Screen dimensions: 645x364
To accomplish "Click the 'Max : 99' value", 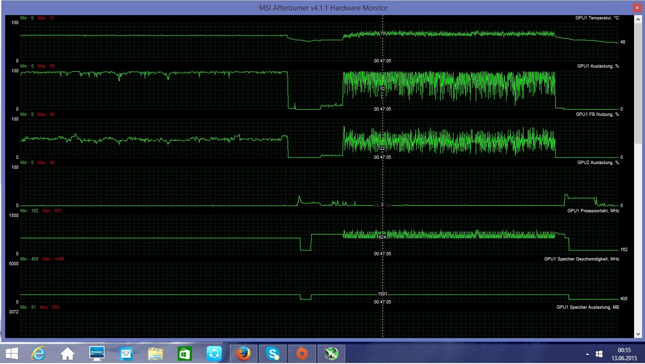I will coord(46,66).
